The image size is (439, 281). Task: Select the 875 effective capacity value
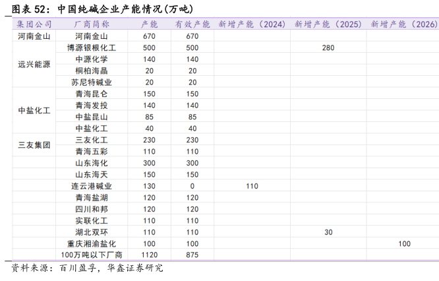[192, 255]
